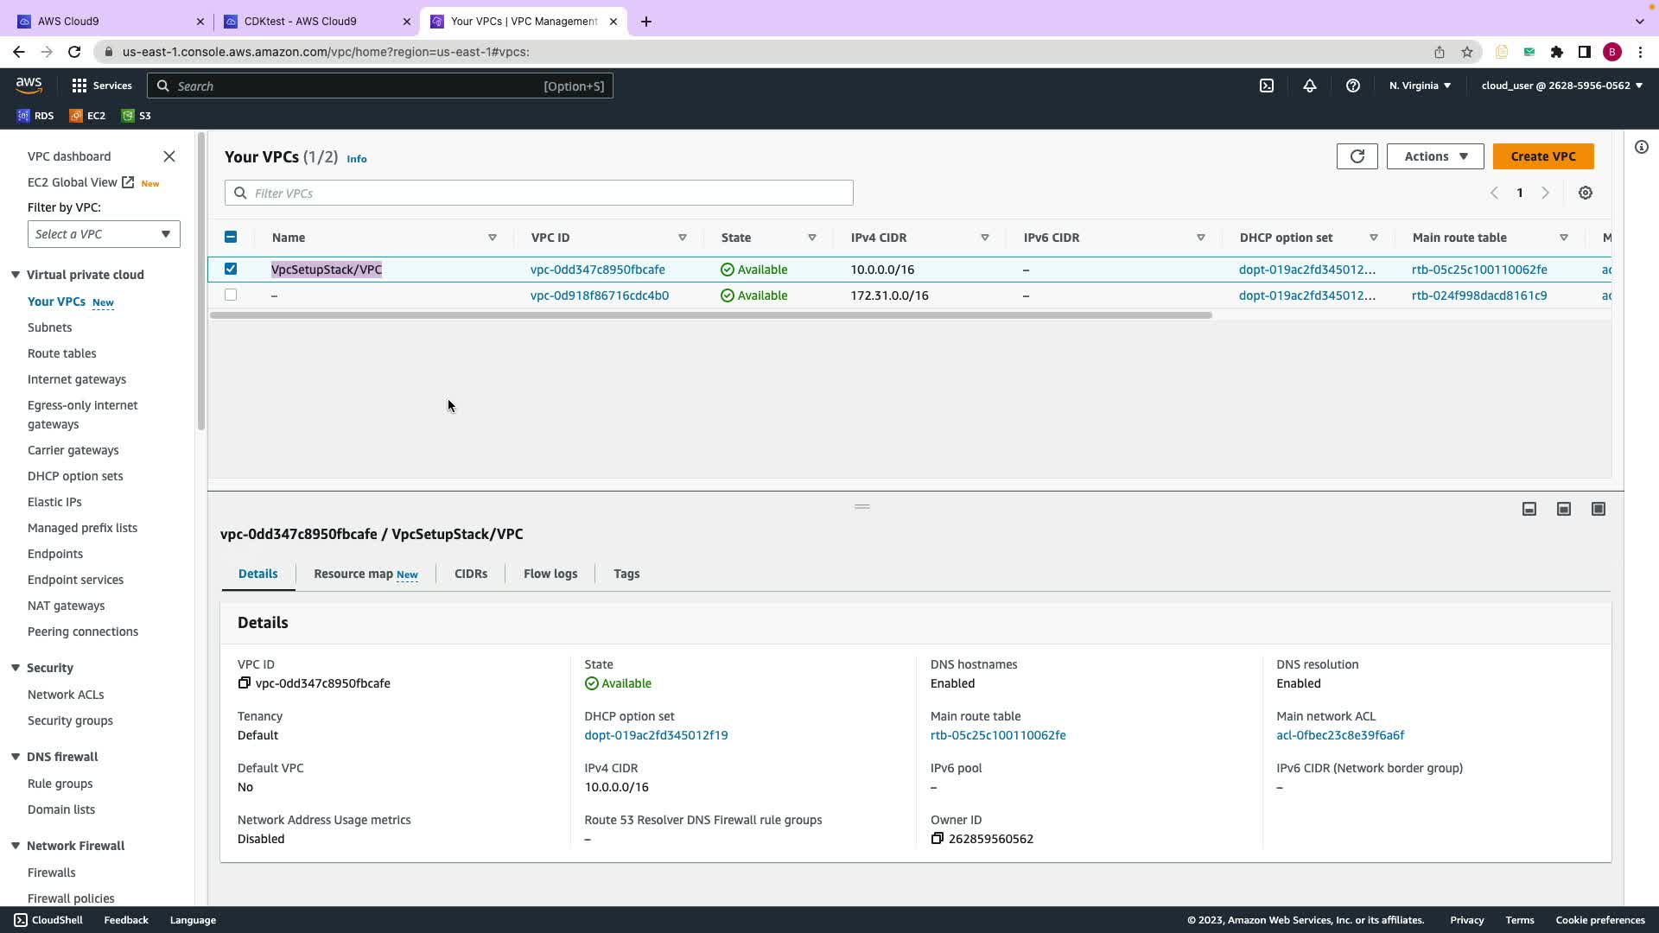Viewport: 1659px width, 933px height.
Task: Copy Owner ID using copy icon
Action: coord(937,839)
